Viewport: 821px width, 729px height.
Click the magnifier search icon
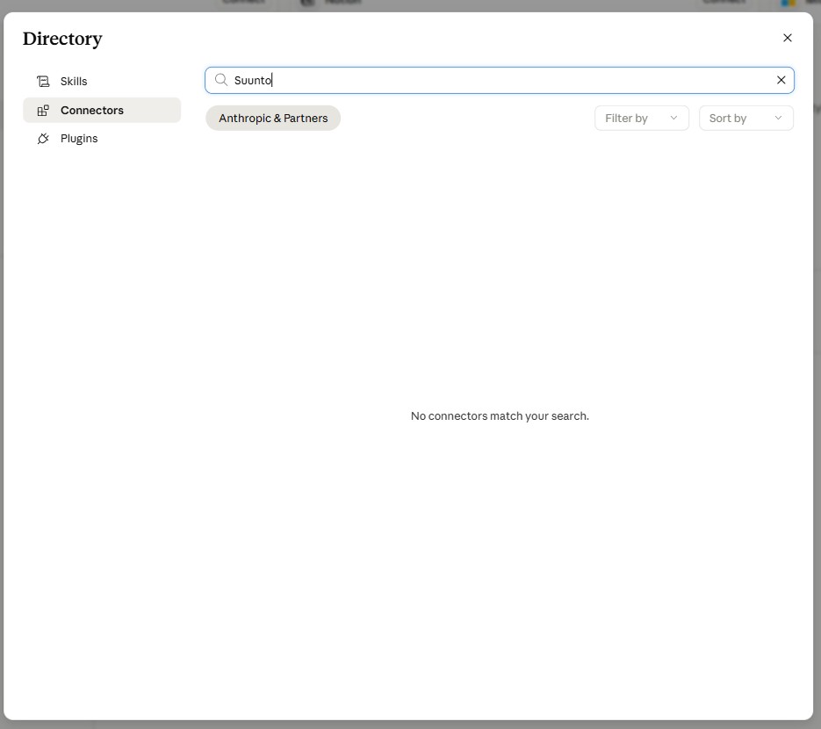[x=221, y=80]
